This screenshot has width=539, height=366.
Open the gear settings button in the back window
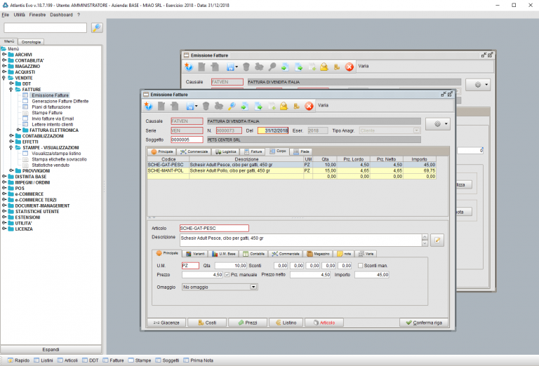click(x=478, y=84)
